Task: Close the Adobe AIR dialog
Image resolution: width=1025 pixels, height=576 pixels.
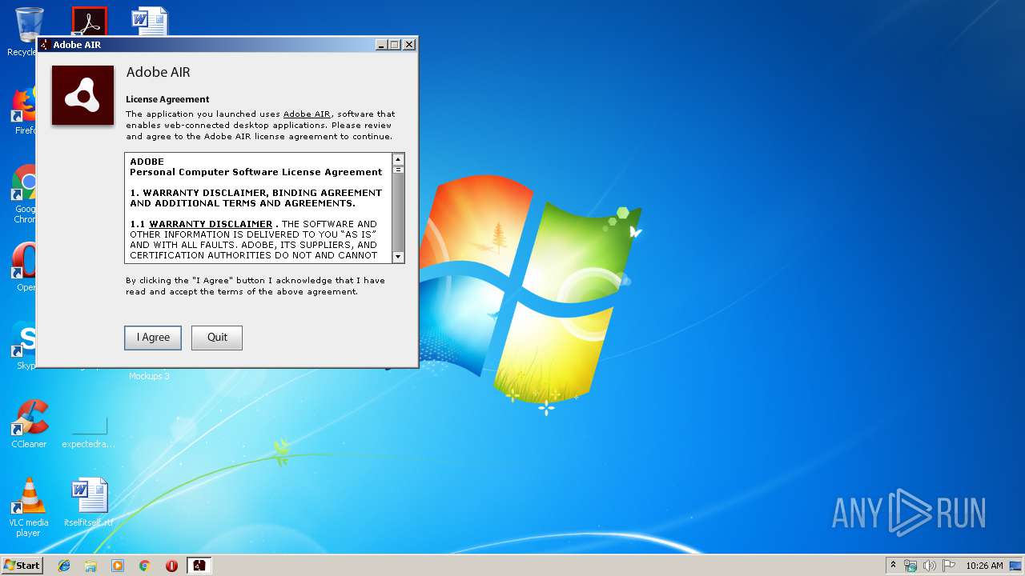Action: pos(409,45)
